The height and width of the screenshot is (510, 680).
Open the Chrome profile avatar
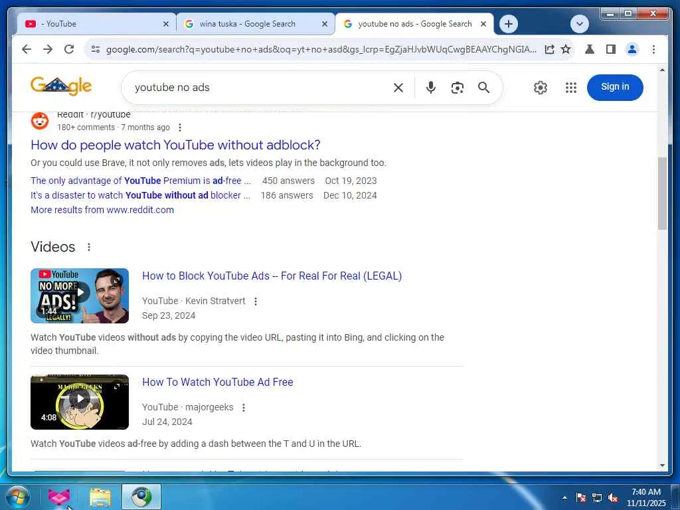click(632, 49)
